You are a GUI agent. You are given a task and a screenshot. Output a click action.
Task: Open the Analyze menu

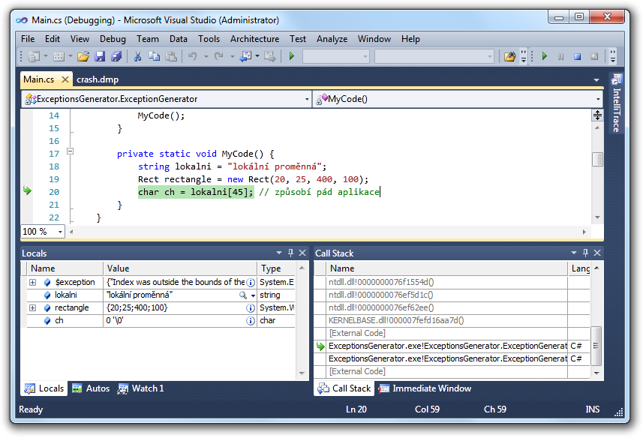[332, 39]
